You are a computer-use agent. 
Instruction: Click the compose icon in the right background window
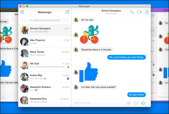153,15
